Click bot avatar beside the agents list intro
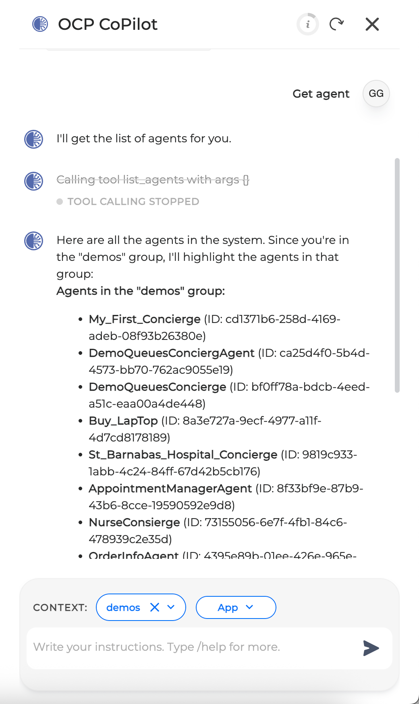Image resolution: width=419 pixels, height=704 pixels. tap(34, 241)
